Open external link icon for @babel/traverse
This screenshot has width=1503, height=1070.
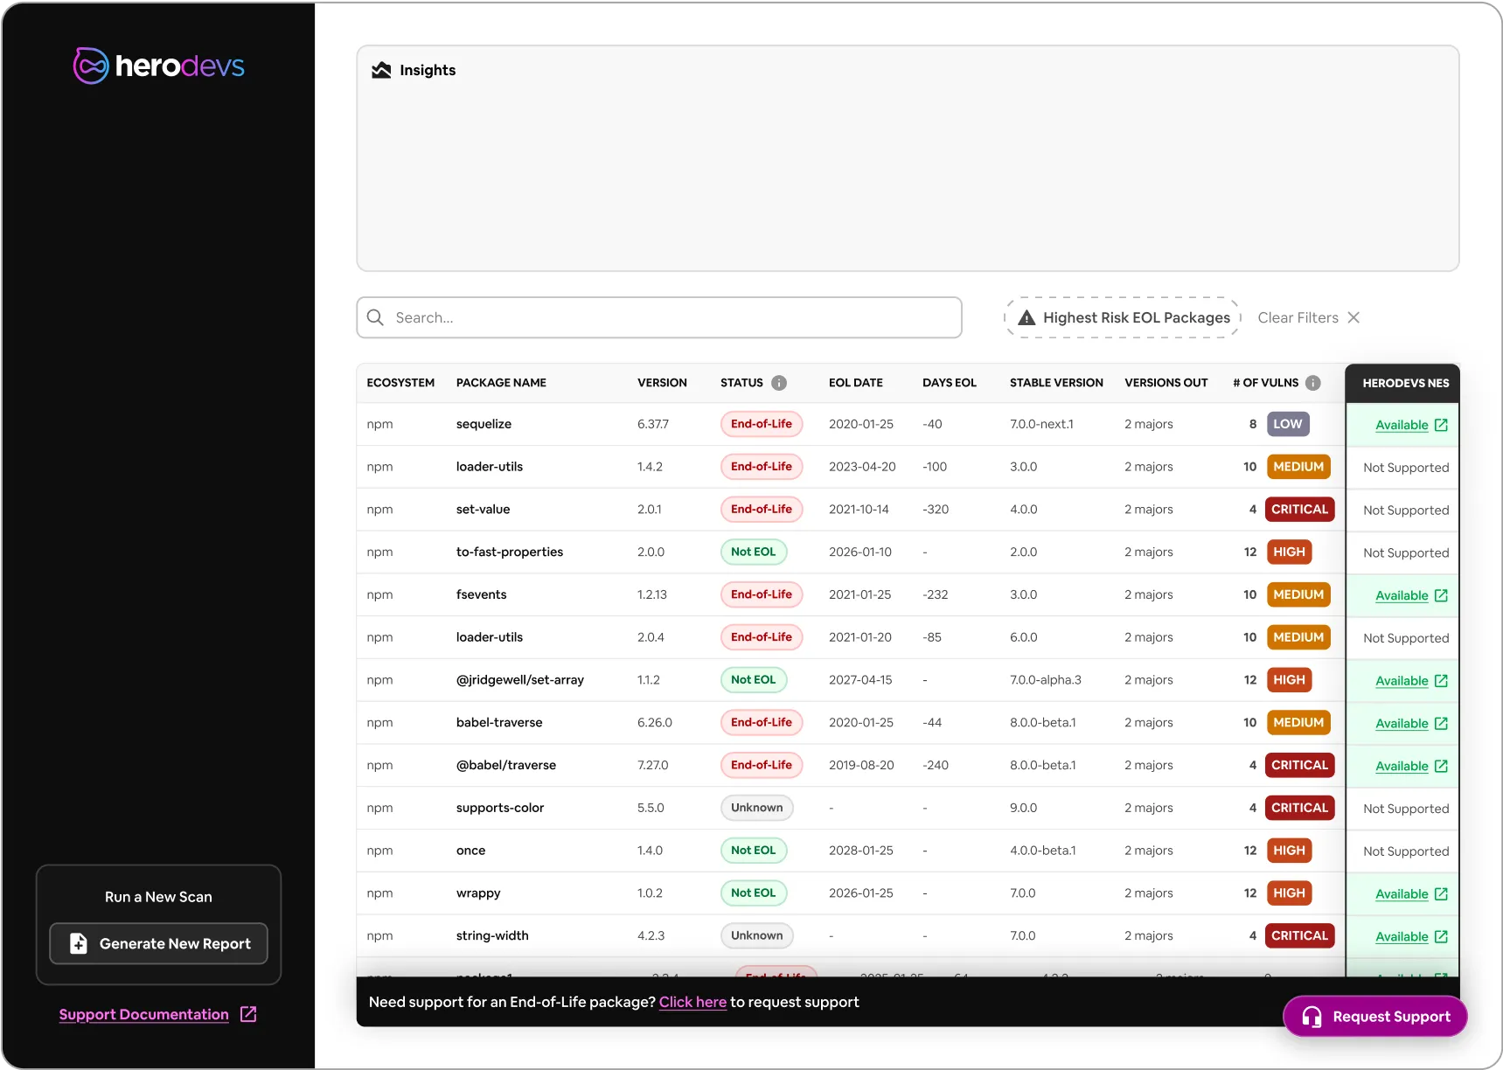click(1441, 766)
